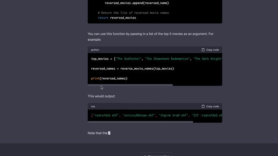Screen dimensions: 278x156
Task: Click the '# Return the list of reversed movie names' comment
Action: (x=133, y=13)
